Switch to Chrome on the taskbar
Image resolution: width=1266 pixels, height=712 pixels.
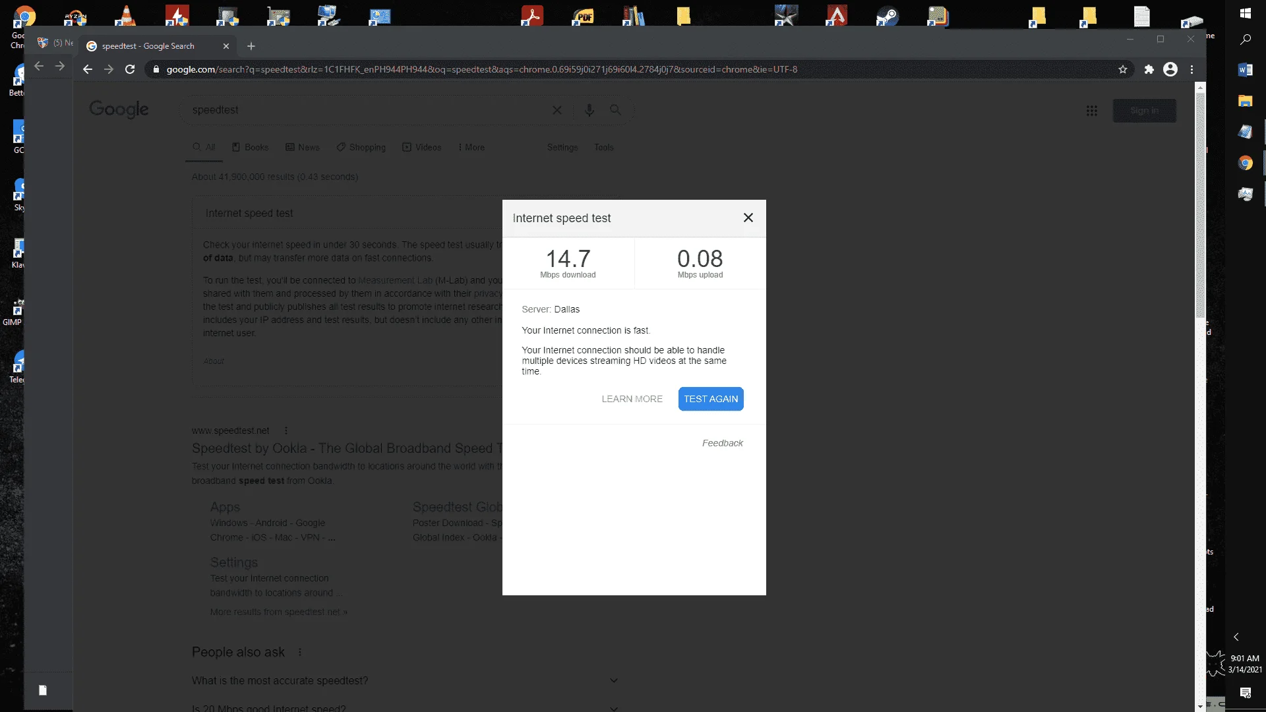tap(1245, 163)
